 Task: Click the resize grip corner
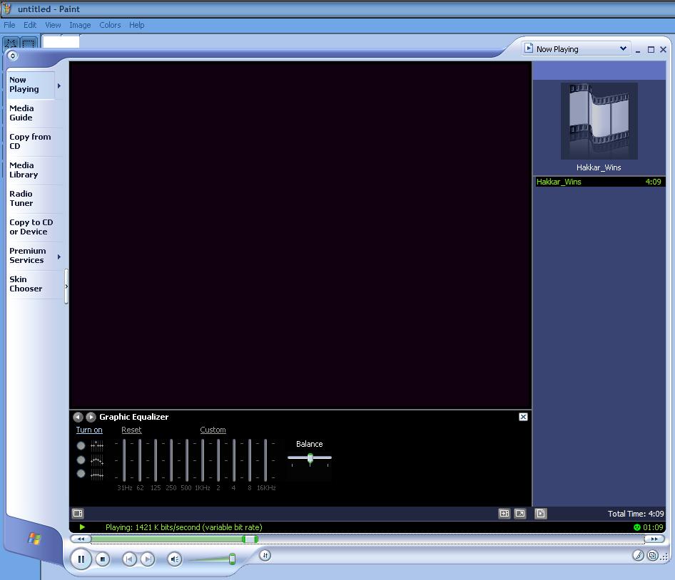665,558
